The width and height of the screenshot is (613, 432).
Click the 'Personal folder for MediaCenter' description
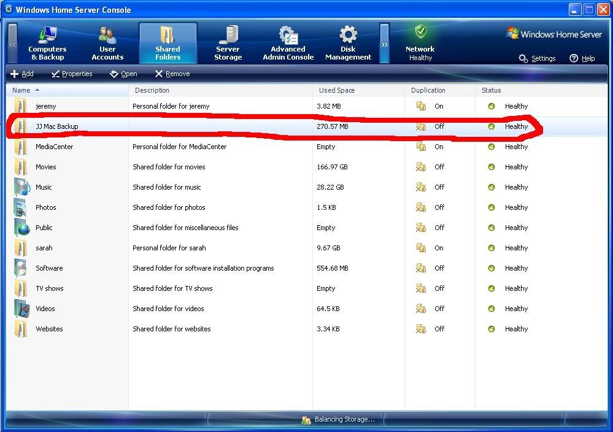(x=179, y=147)
